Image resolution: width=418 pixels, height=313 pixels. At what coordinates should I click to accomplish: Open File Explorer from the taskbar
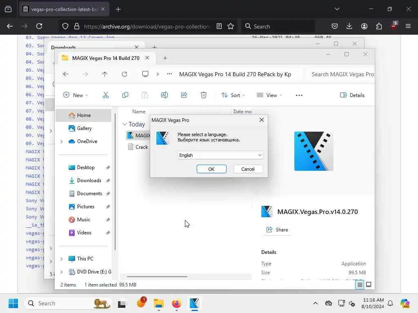coord(159,303)
